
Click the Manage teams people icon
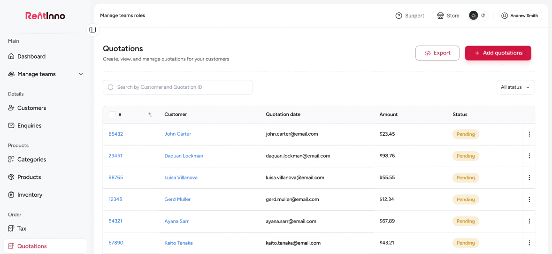point(11,74)
